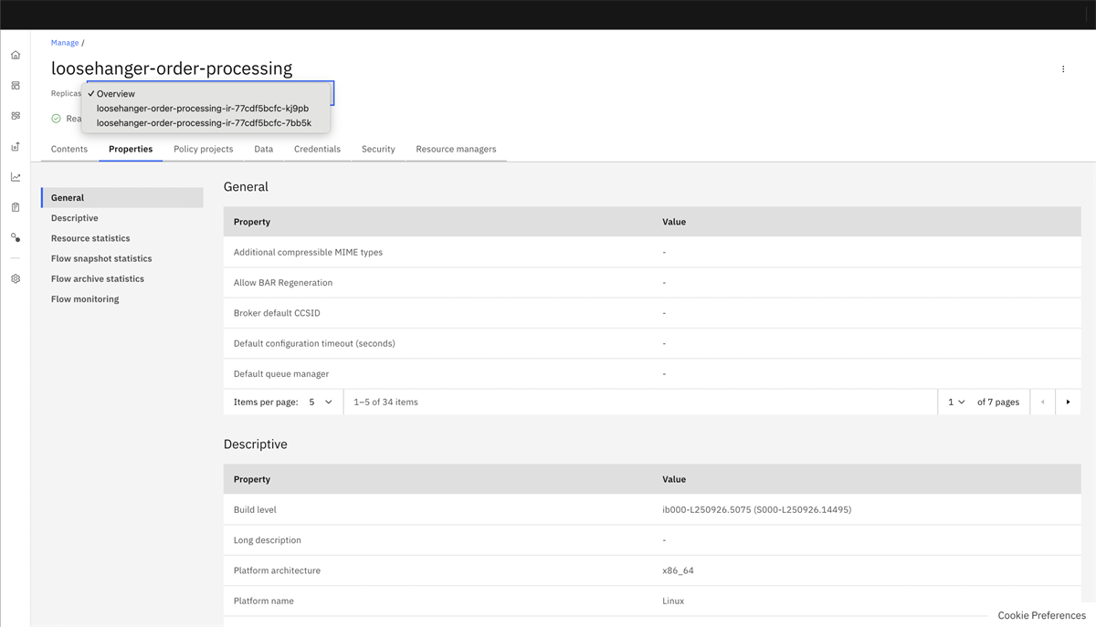1096x627 pixels.
Task: Open the page number selector showing 1
Action: [x=955, y=402]
